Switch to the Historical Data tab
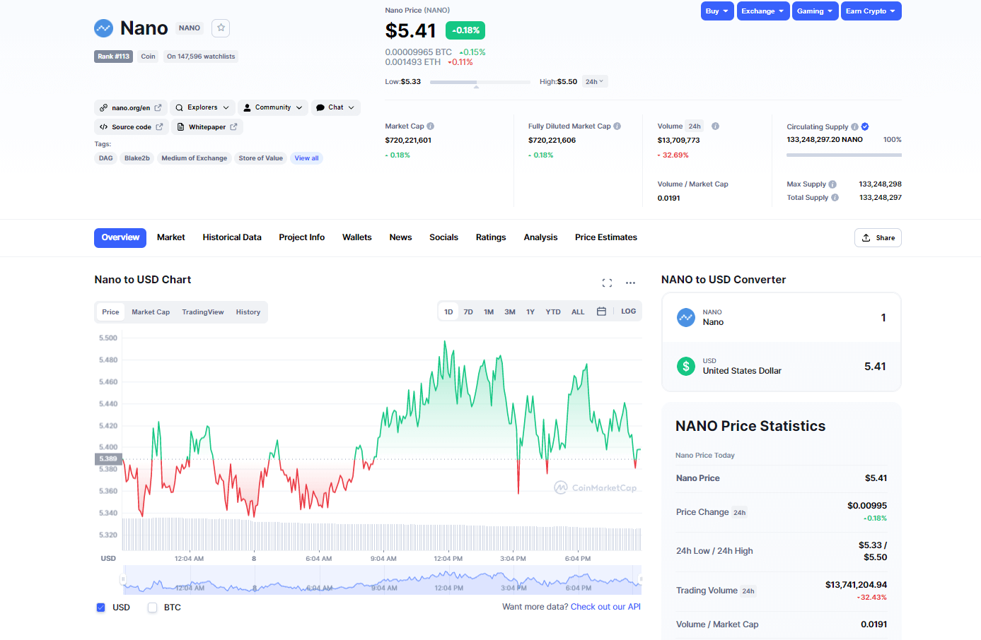The height and width of the screenshot is (640, 981). tap(232, 237)
